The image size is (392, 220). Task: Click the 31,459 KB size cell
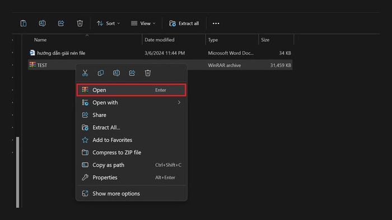281,65
